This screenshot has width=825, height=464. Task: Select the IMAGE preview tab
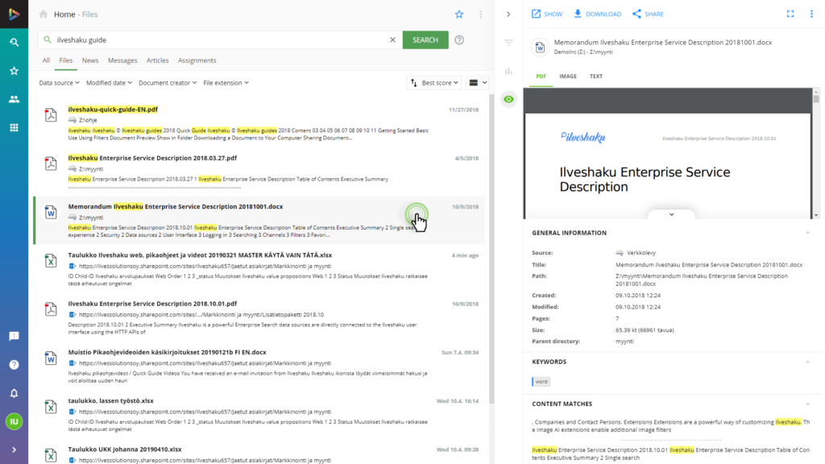click(x=568, y=77)
